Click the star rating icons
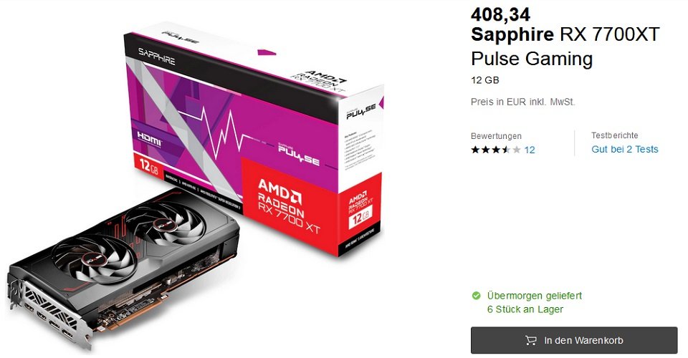Screen dimensions: 688x358 point(496,150)
